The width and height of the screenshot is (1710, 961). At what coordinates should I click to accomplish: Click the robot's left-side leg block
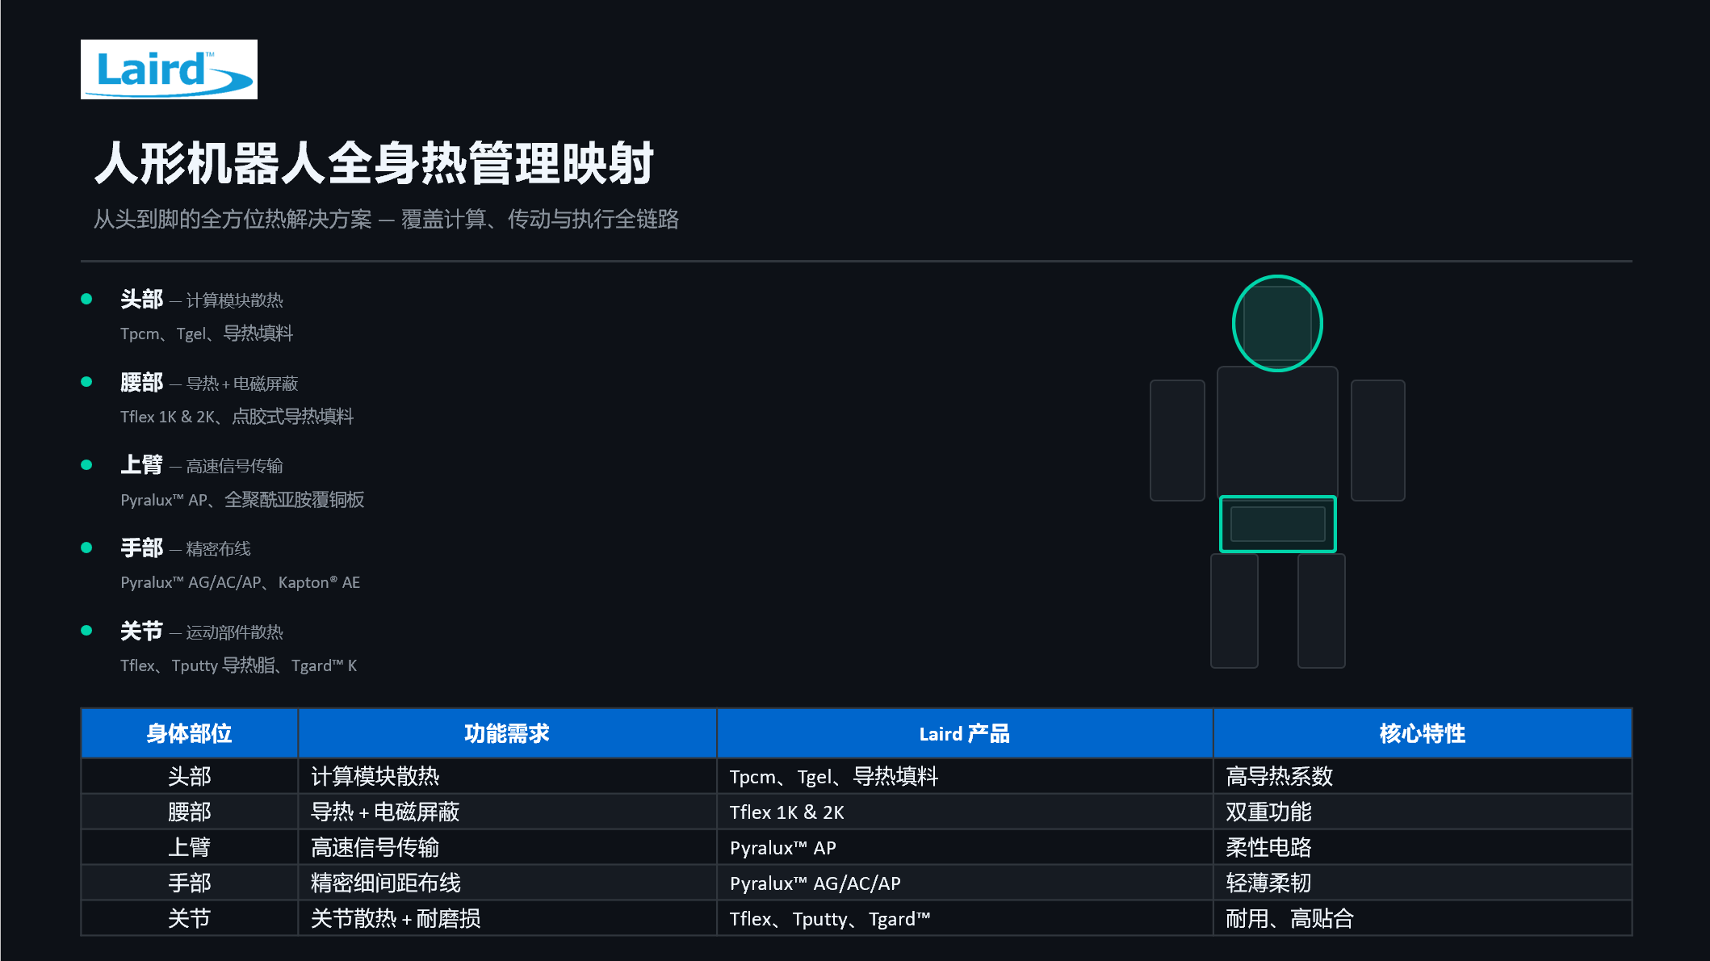1234,611
